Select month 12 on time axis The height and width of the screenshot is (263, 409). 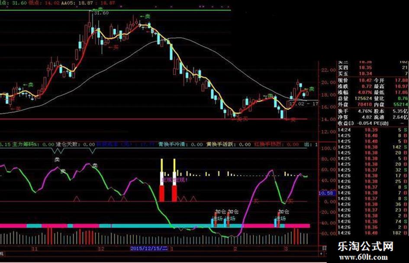101,249
